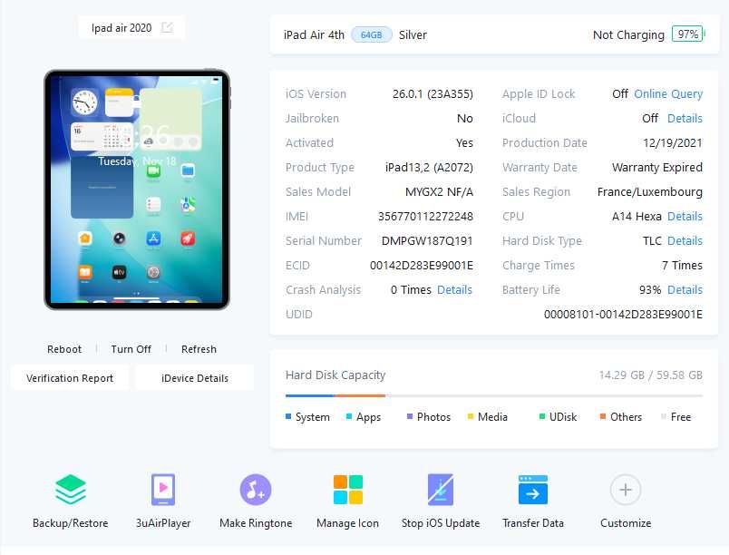The height and width of the screenshot is (555, 729).
Task: Click the UDisk legend color swatch
Action: coord(542,416)
